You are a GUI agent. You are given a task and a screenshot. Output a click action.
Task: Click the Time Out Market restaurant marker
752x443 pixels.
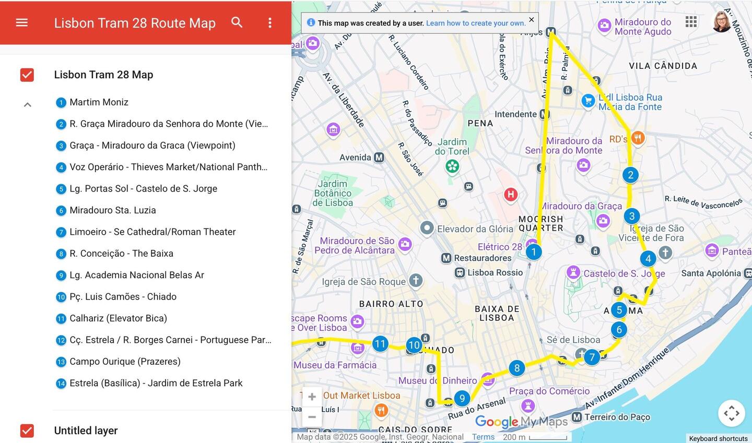pos(381,410)
